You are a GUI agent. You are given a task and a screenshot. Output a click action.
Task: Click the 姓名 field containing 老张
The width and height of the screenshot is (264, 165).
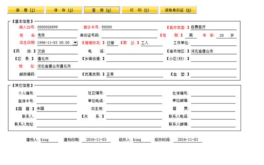click(57, 35)
